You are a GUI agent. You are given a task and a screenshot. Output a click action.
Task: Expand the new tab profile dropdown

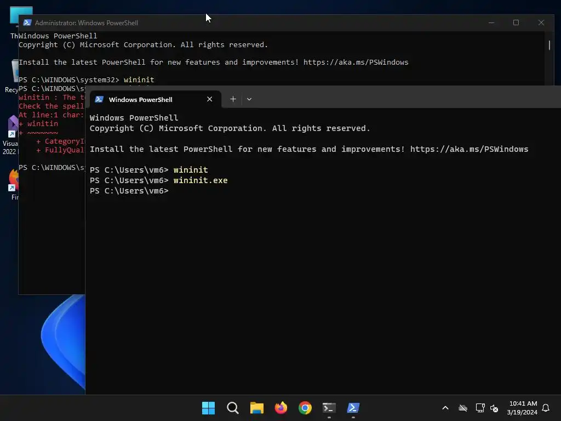[249, 99]
